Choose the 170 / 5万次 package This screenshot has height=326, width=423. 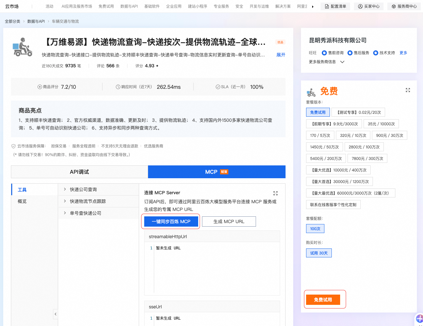coord(320,136)
